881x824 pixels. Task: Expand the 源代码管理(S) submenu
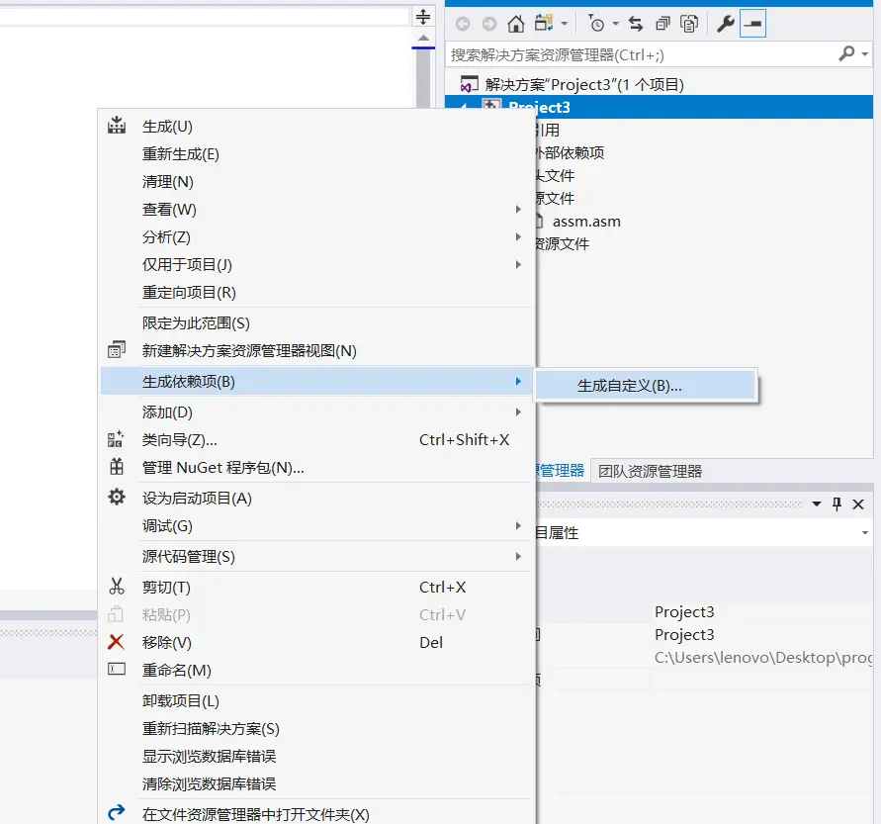tap(316, 557)
